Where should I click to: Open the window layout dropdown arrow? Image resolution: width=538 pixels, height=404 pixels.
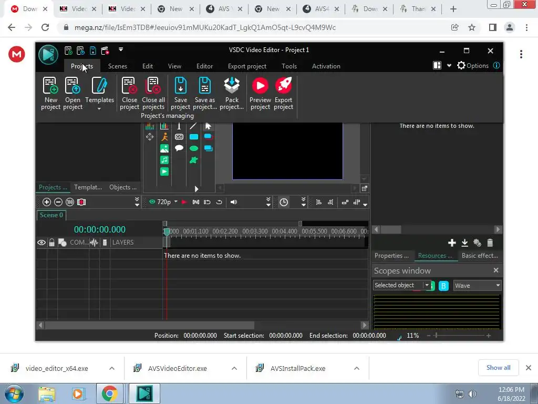449,66
